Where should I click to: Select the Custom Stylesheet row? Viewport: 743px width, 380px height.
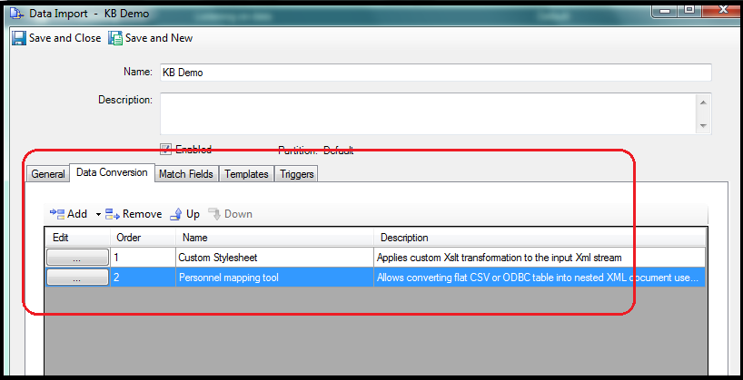pos(272,258)
